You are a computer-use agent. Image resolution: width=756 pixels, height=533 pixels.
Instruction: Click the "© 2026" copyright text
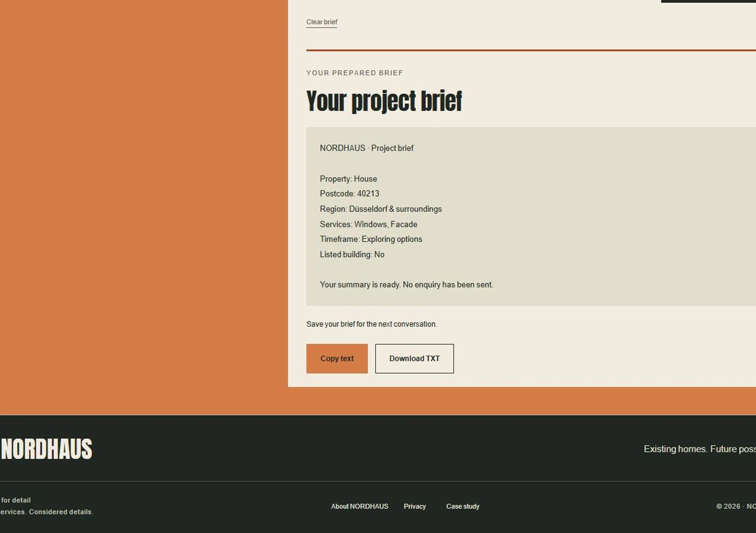[736, 507]
